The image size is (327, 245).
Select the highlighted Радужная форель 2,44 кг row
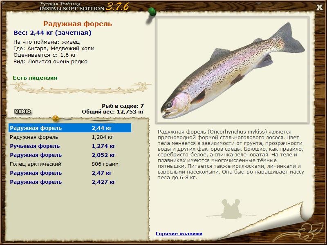tap(70, 128)
